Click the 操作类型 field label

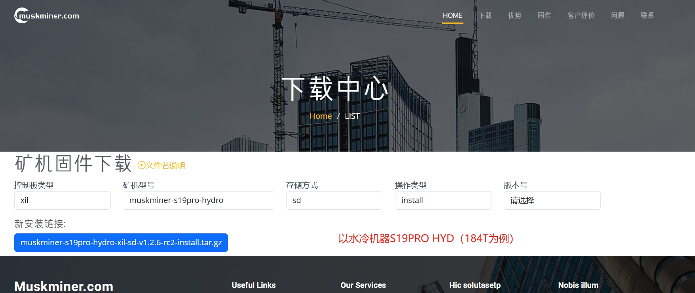click(411, 185)
